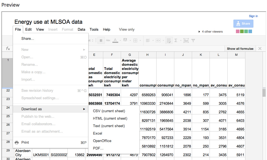Open the text color dropdown arrow
The height and width of the screenshot is (160, 267).
point(120,41)
